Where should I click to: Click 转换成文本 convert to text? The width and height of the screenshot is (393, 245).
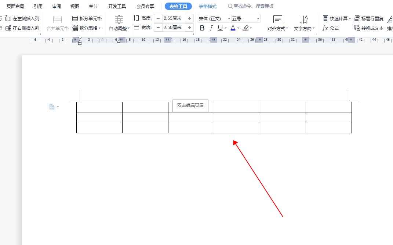click(369, 28)
